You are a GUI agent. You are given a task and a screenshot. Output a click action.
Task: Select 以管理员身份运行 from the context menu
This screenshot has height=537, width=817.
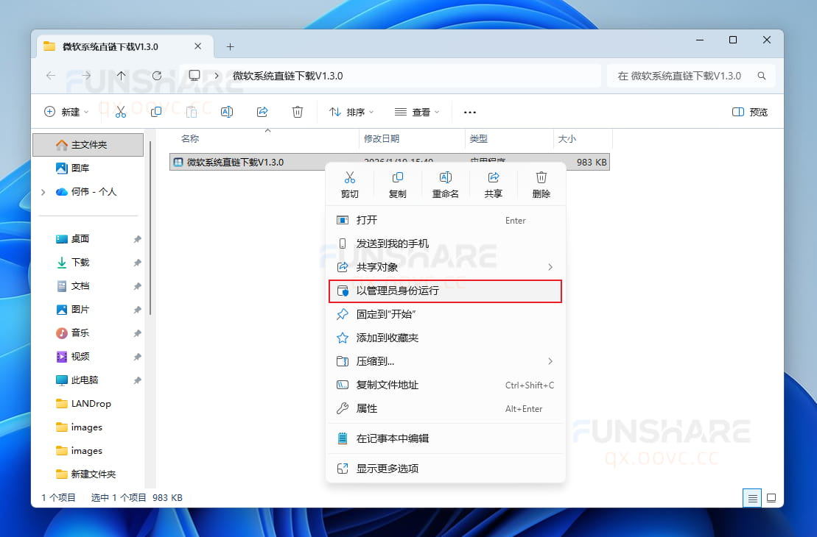click(x=446, y=291)
